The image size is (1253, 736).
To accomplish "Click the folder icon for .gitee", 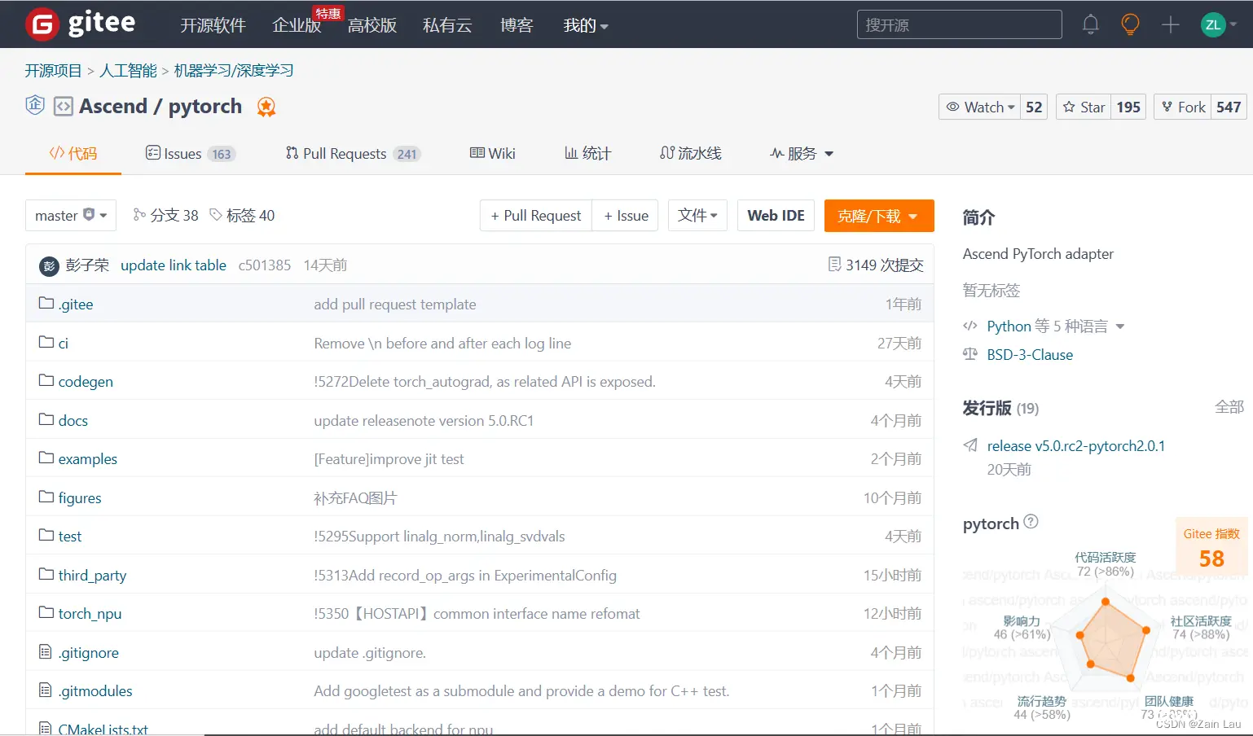I will pos(46,303).
